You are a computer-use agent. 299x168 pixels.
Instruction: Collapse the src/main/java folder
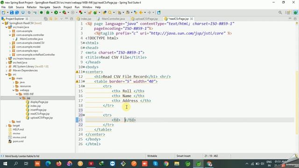7,27
